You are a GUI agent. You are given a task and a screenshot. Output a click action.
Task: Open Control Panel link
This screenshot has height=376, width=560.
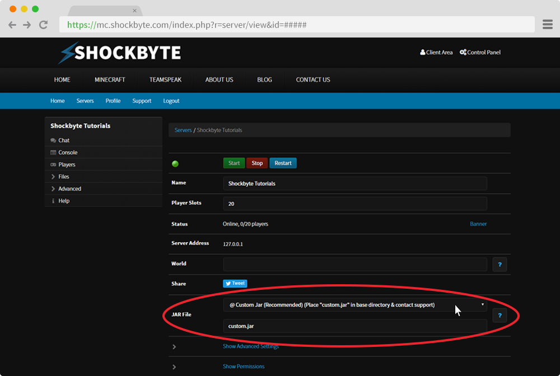pyautogui.click(x=480, y=52)
